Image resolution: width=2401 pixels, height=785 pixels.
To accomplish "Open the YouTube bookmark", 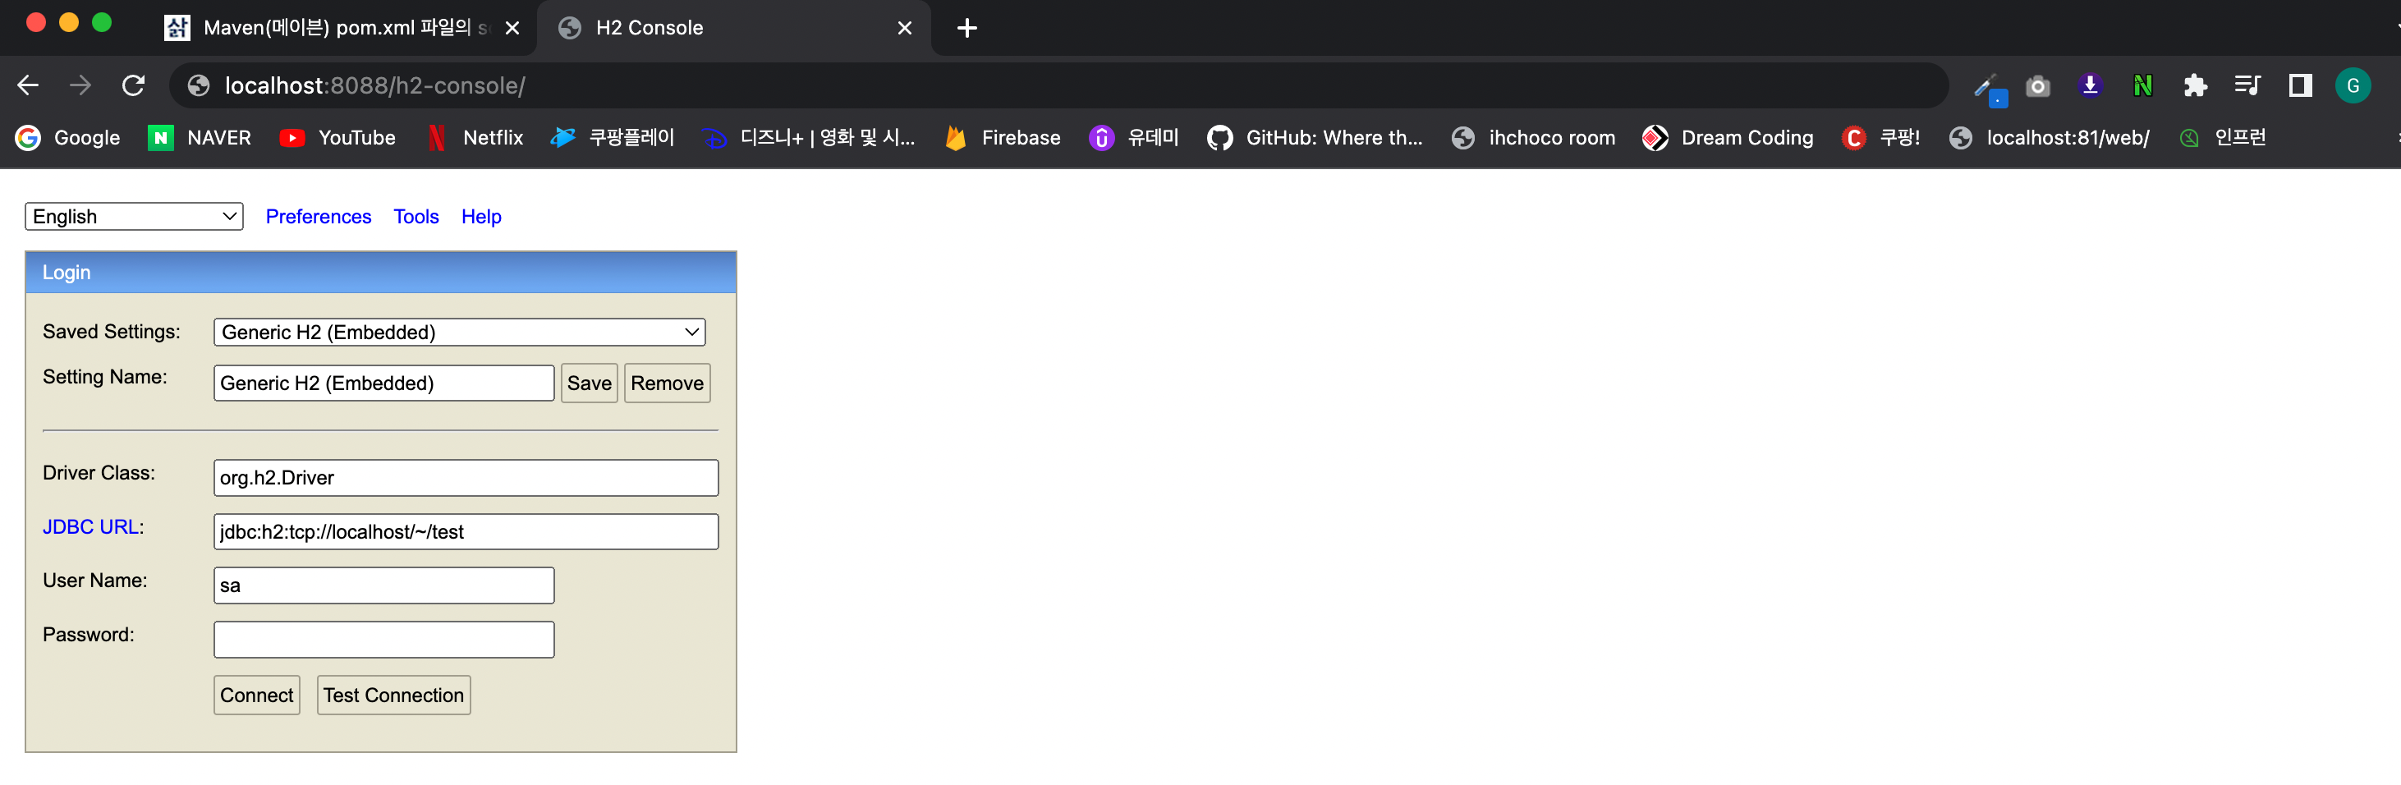I will pos(337,138).
